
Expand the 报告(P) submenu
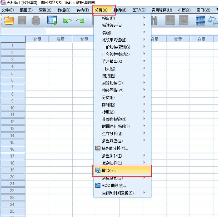coord(122,18)
